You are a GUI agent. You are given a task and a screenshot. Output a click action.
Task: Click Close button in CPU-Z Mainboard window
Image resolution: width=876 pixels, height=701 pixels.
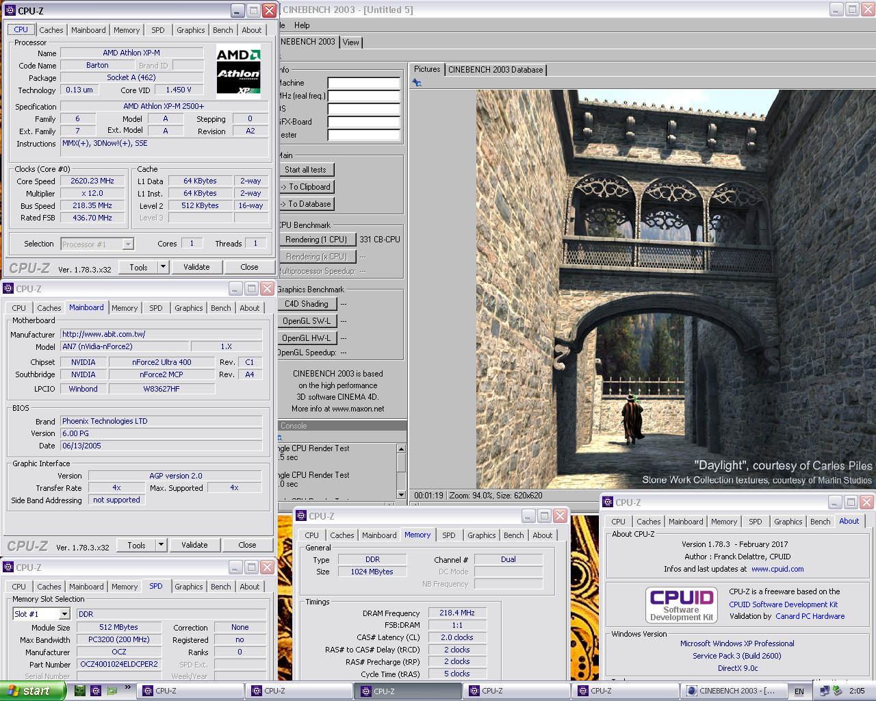point(248,545)
